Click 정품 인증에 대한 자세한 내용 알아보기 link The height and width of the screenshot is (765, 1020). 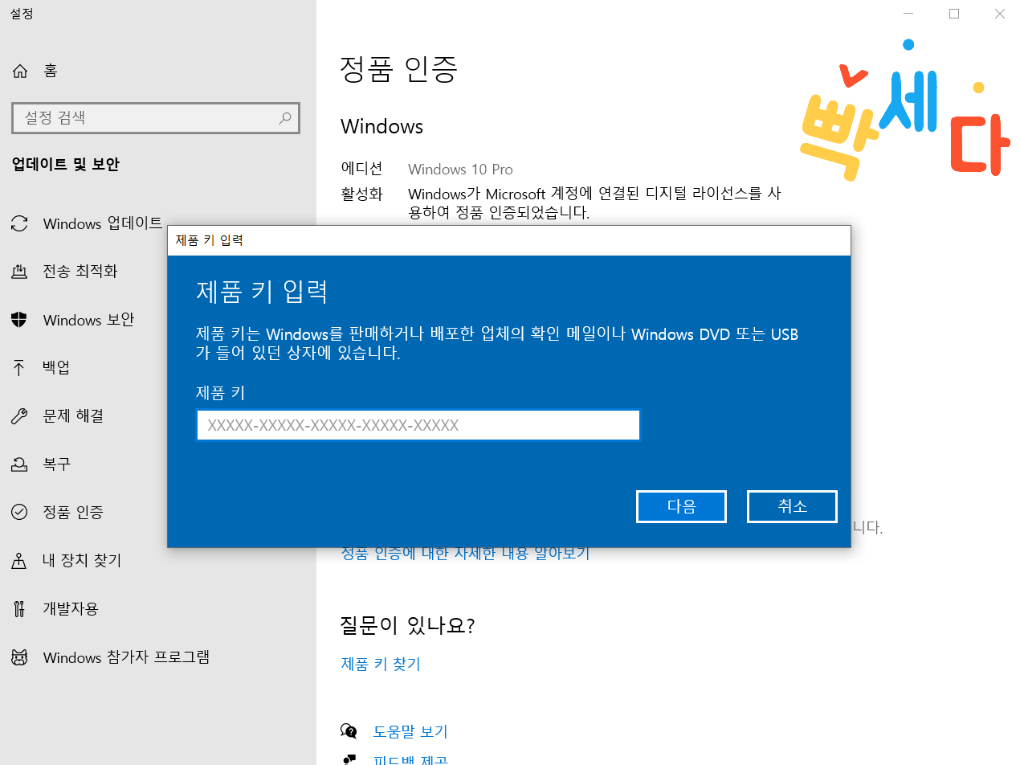coord(466,553)
